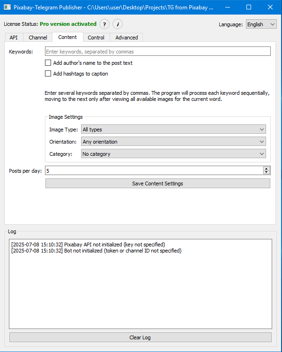This screenshot has height=352, width=282.
Task: Click the keyword instructions paragraph
Action: tap(157, 96)
